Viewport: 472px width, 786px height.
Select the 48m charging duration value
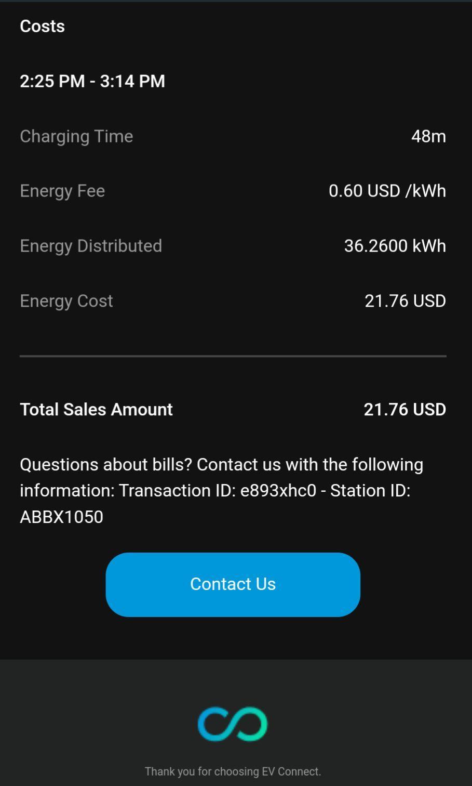coord(428,136)
